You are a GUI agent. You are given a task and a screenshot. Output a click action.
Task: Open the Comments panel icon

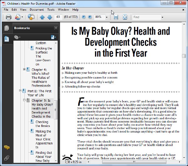point(7,147)
